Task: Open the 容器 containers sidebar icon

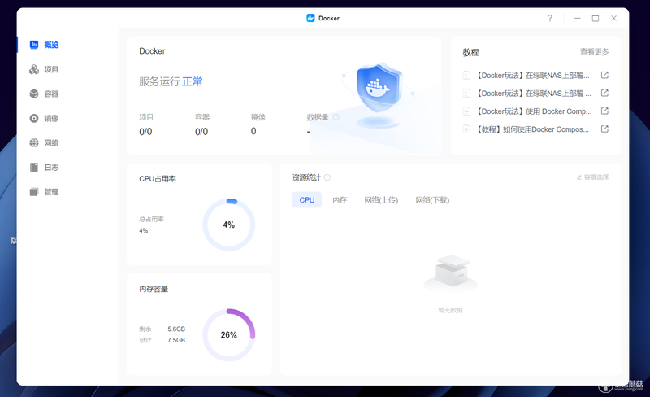Action: click(34, 94)
